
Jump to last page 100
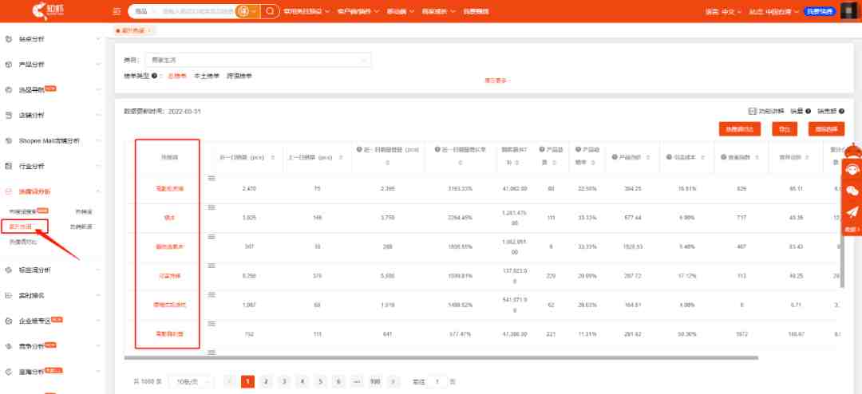375,381
